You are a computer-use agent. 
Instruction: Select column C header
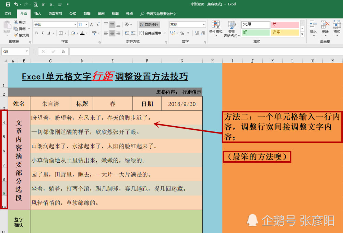[50, 61]
